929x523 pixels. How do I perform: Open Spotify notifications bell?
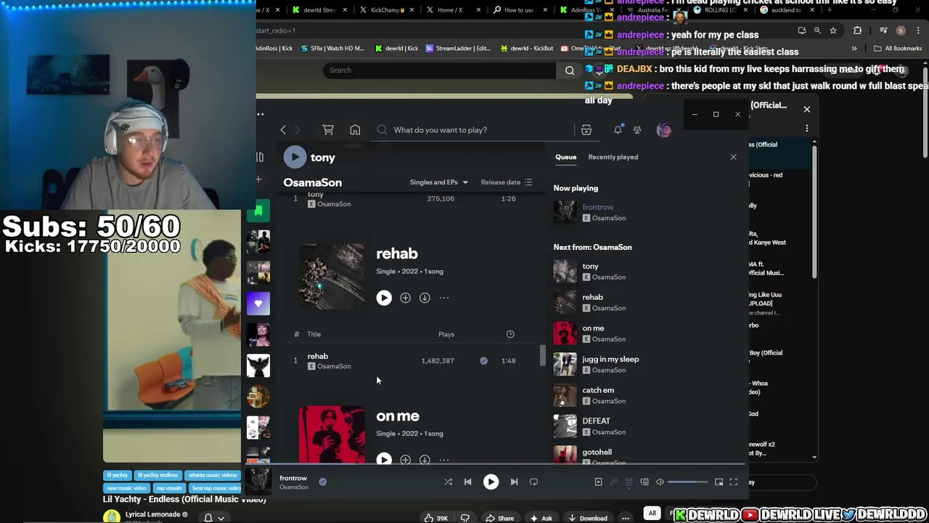point(618,129)
